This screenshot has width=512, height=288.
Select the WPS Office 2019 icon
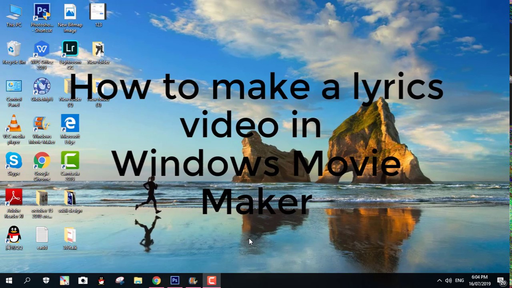click(42, 55)
